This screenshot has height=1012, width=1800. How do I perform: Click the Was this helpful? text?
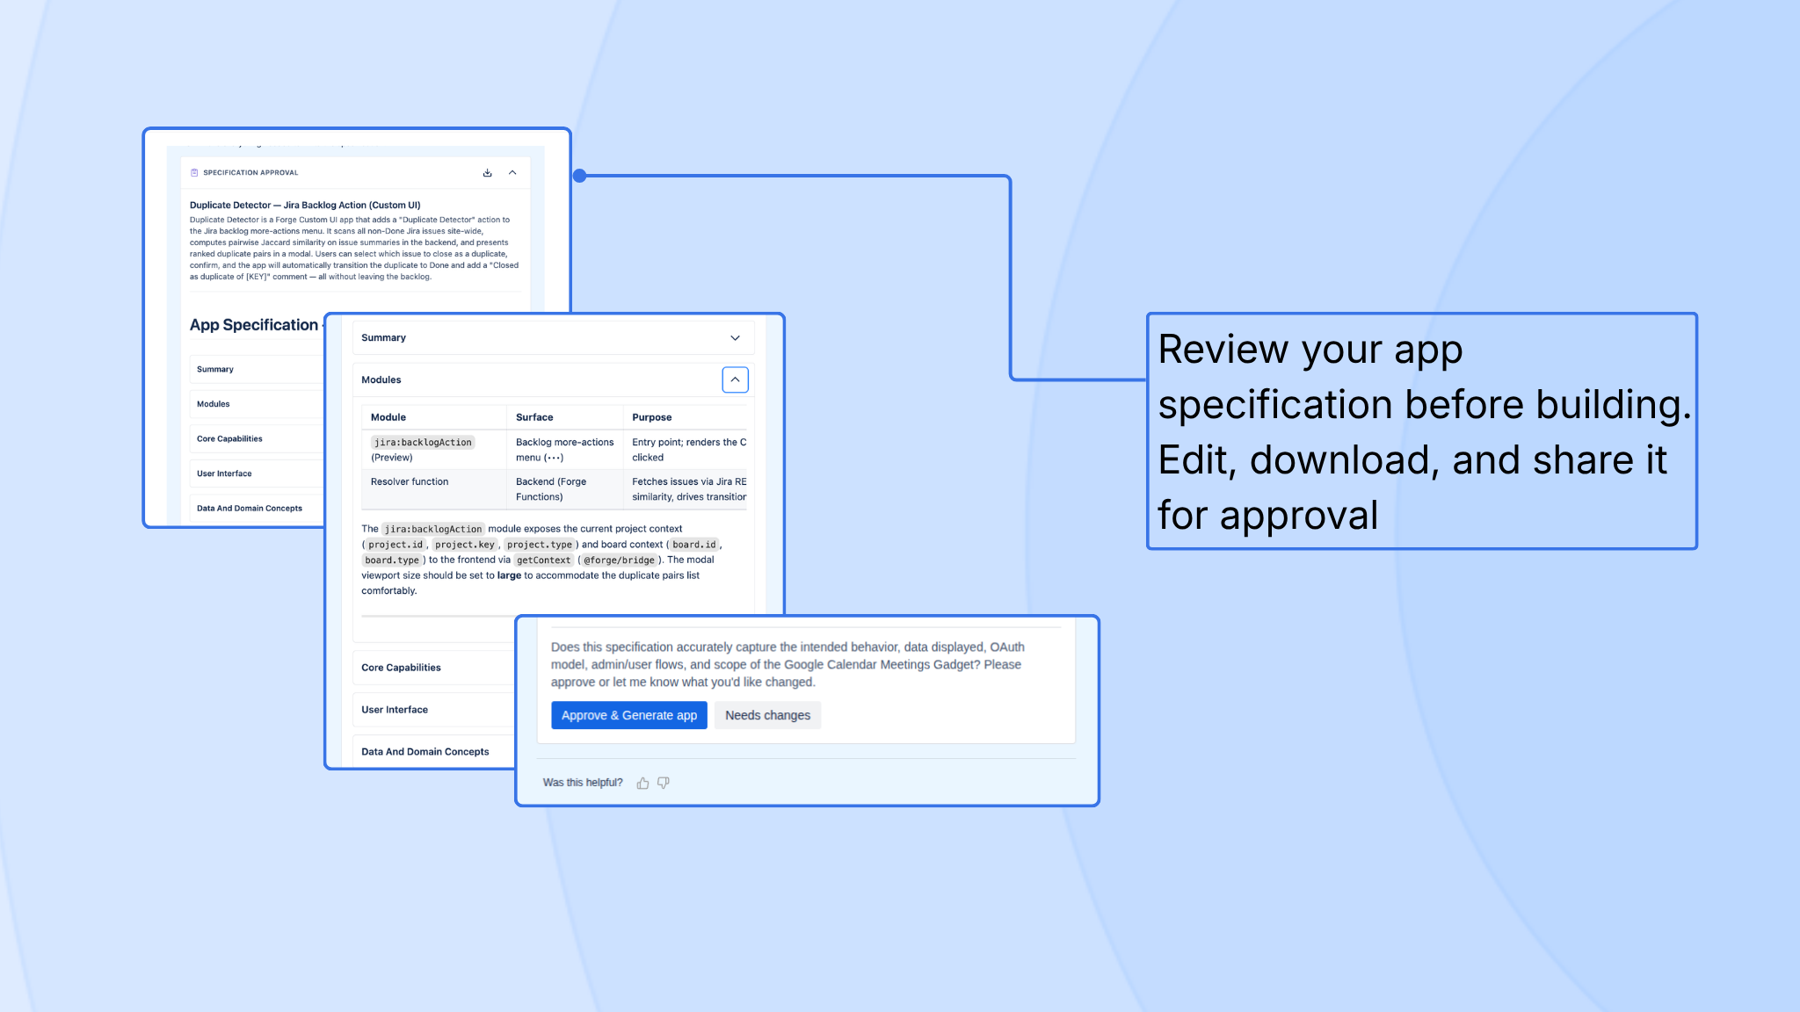pos(583,783)
